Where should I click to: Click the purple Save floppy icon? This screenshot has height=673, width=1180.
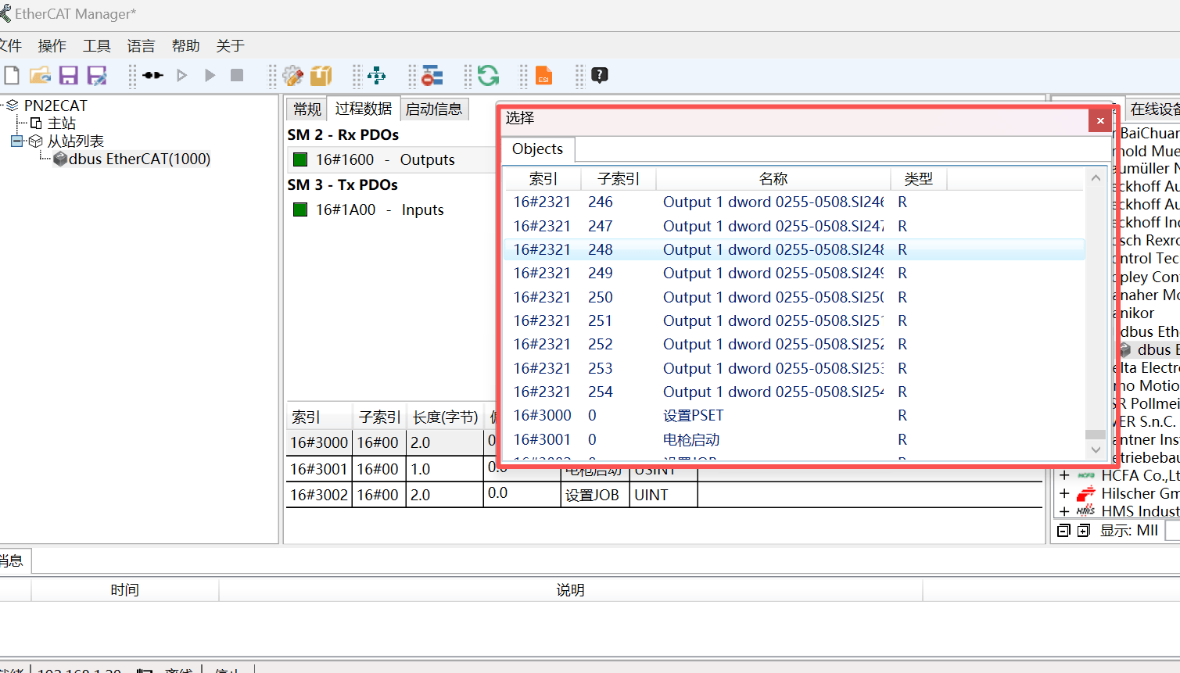click(x=69, y=76)
